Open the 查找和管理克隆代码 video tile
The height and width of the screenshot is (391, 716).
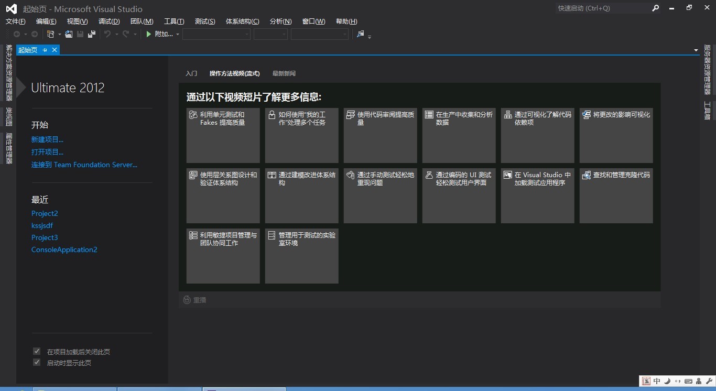616,195
